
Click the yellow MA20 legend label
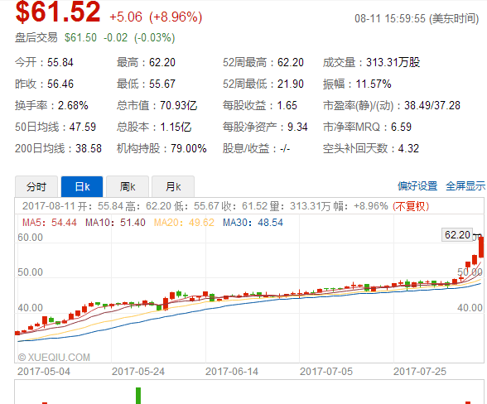tap(184, 223)
